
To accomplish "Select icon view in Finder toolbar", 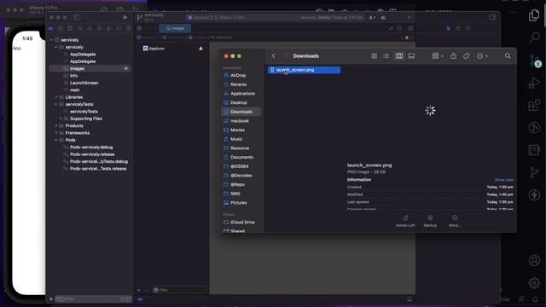I will tap(374, 56).
